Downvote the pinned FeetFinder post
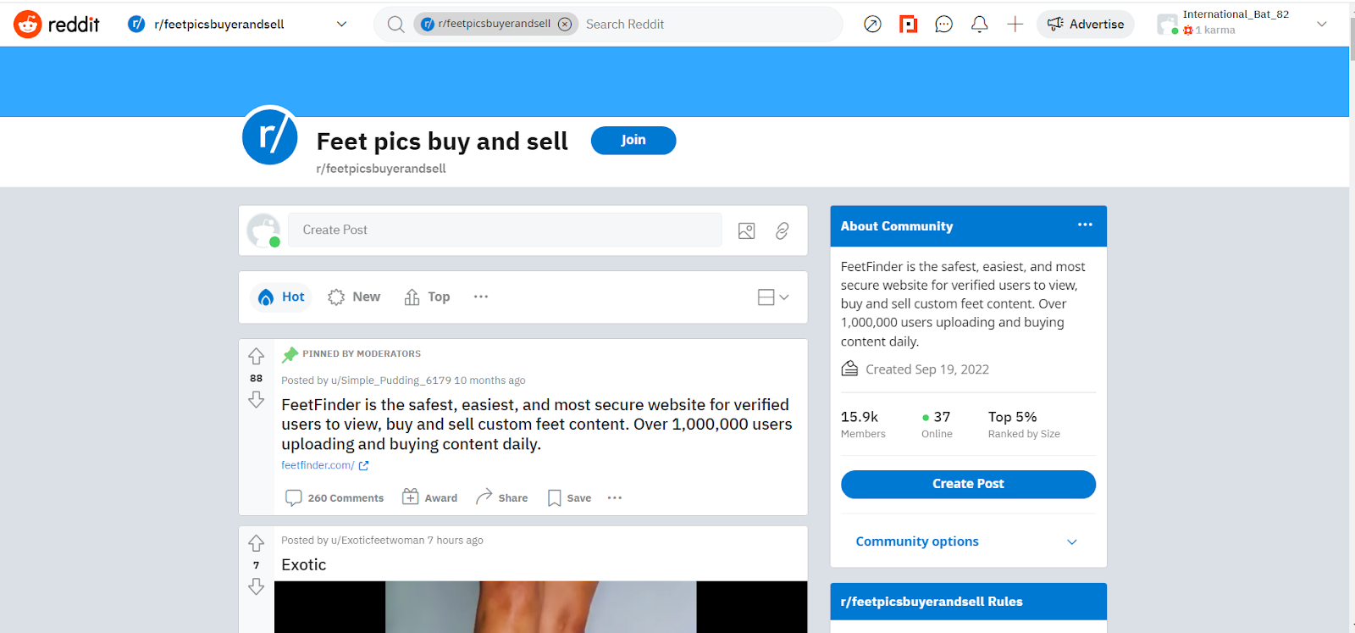Viewport: 1355px width, 633px height. [257, 400]
